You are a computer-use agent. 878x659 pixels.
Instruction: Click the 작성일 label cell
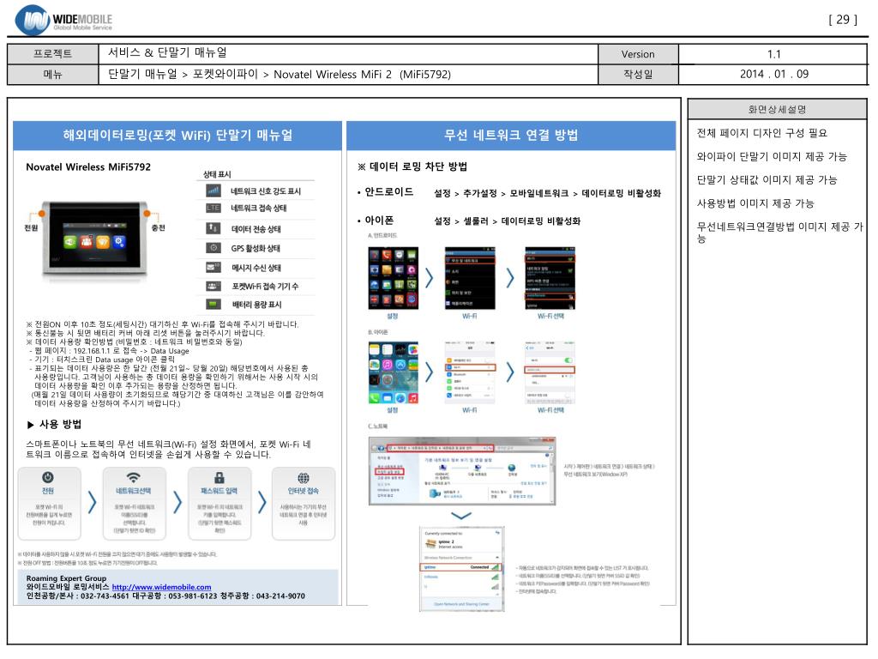point(638,74)
